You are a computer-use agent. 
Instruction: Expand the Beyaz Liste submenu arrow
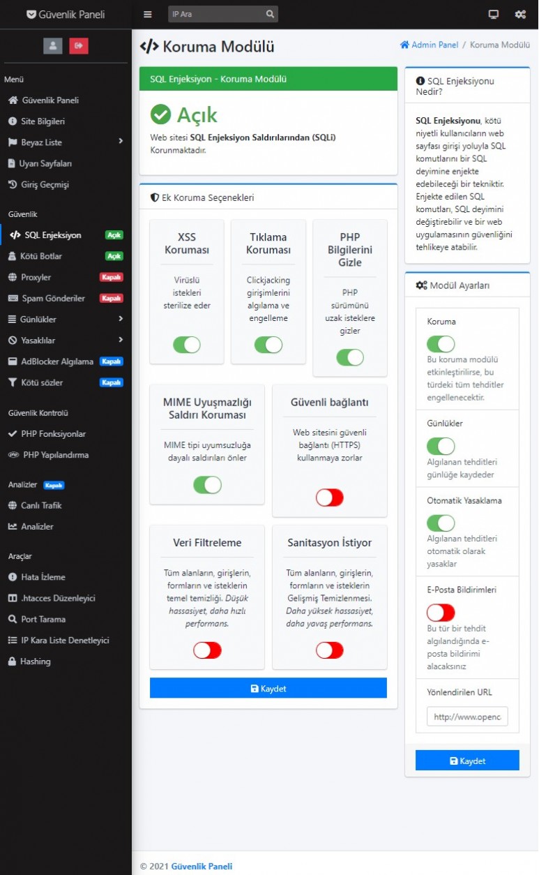coord(121,142)
